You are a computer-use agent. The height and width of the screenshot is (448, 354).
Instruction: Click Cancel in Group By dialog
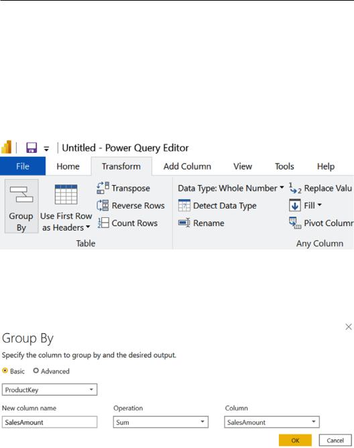coord(335,440)
